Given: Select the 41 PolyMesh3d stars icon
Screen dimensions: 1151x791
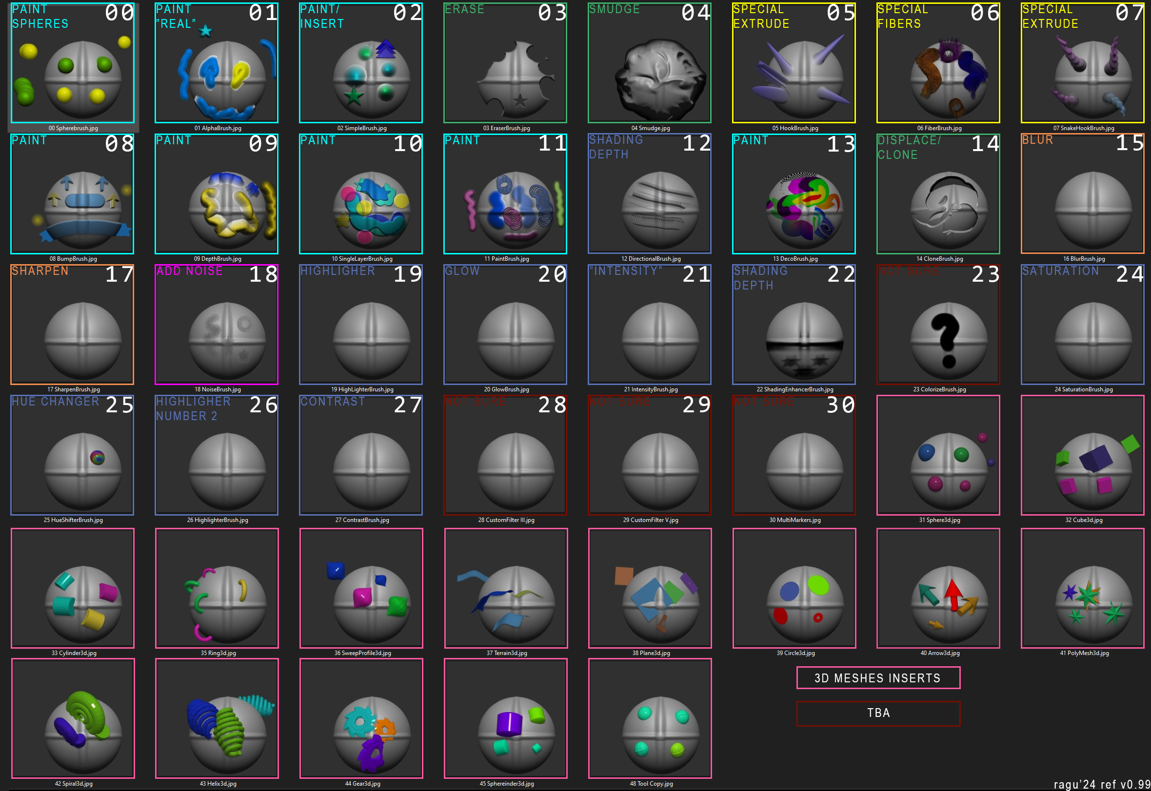Looking at the screenshot, I should [1083, 588].
